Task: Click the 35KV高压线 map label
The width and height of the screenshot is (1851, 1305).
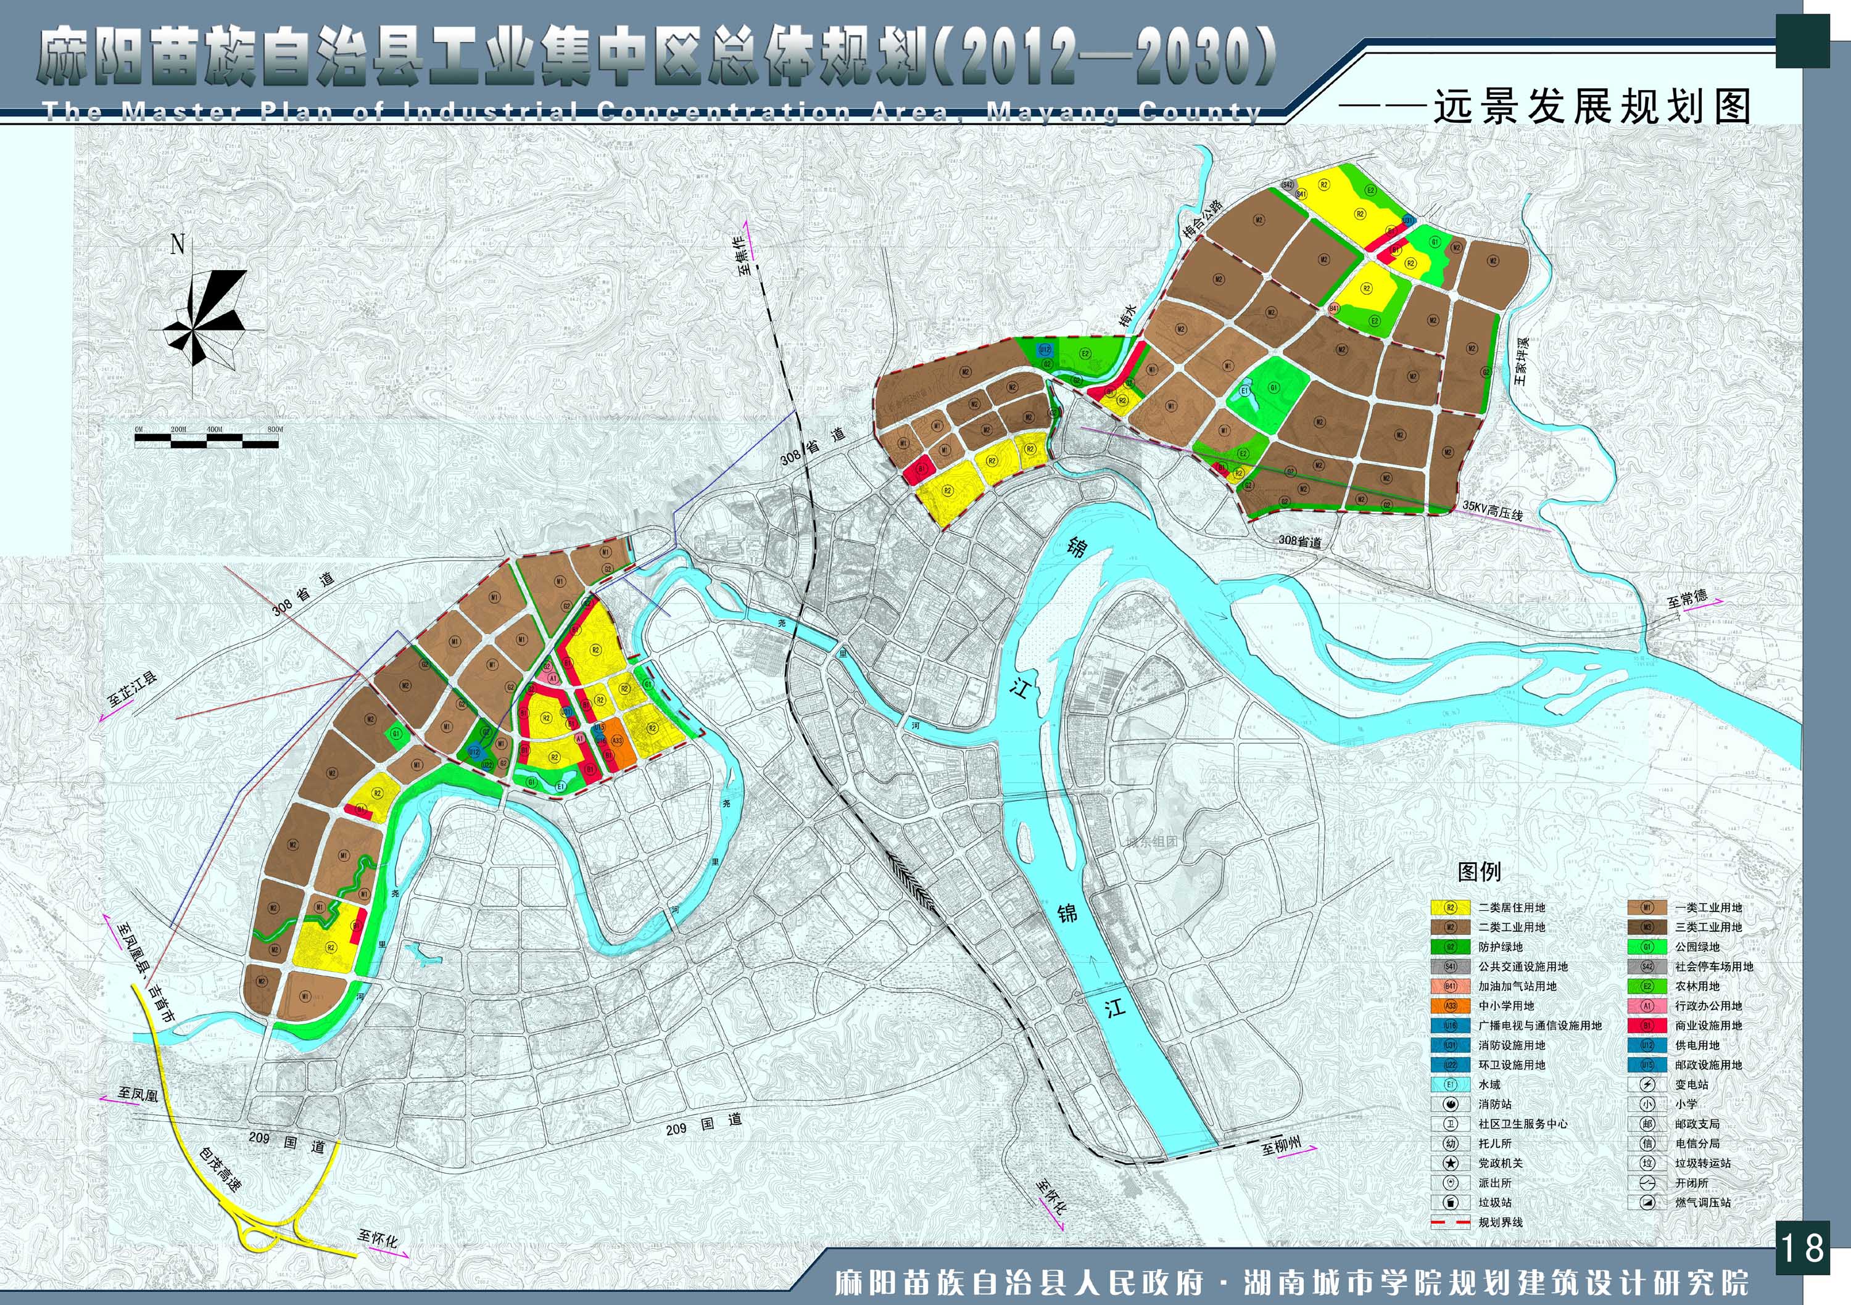Action: click(x=1493, y=511)
